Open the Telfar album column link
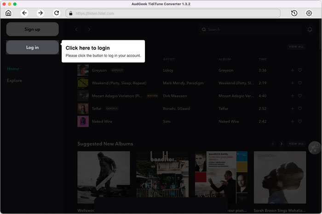This screenshot has width=322, height=214. 223,109
